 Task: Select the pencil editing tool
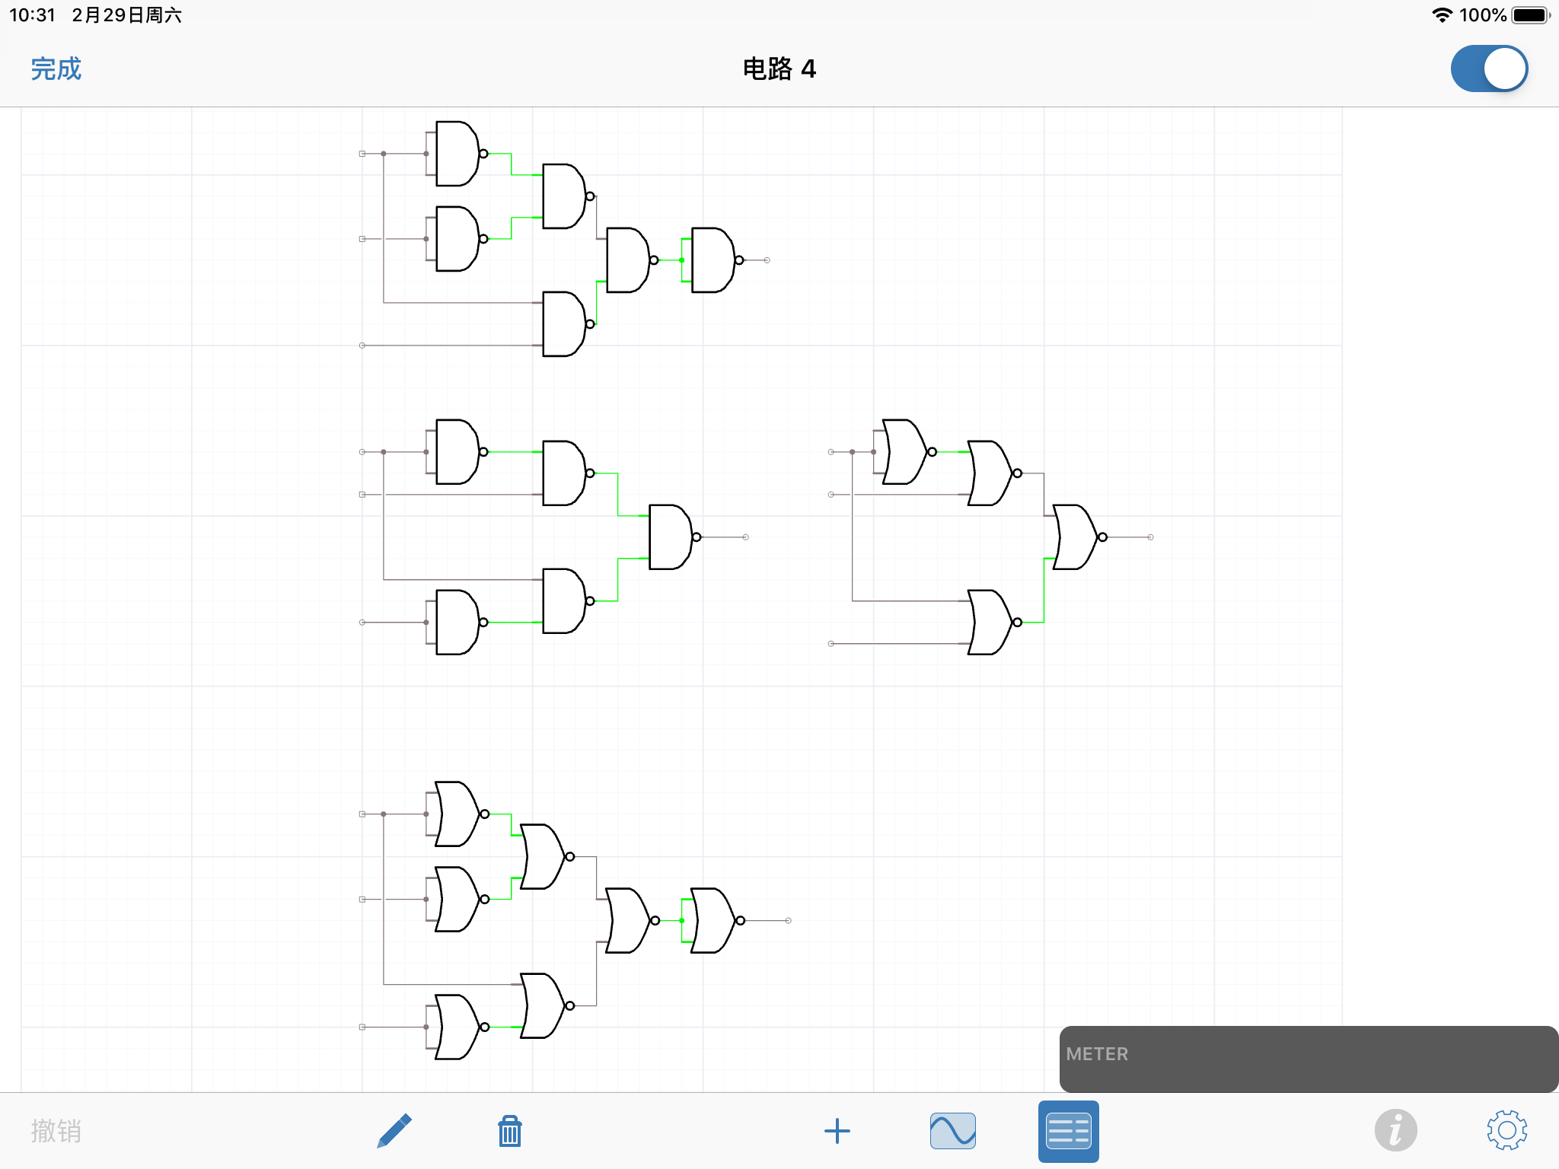(394, 1131)
